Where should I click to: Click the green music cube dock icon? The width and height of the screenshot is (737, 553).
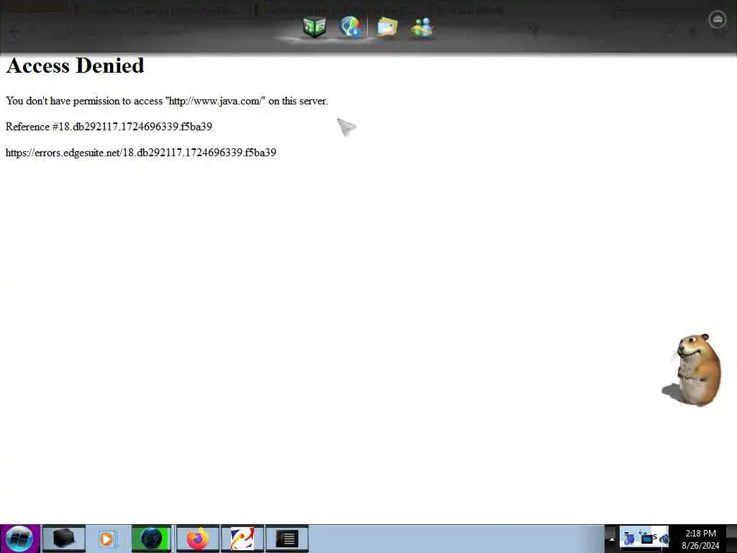[315, 27]
